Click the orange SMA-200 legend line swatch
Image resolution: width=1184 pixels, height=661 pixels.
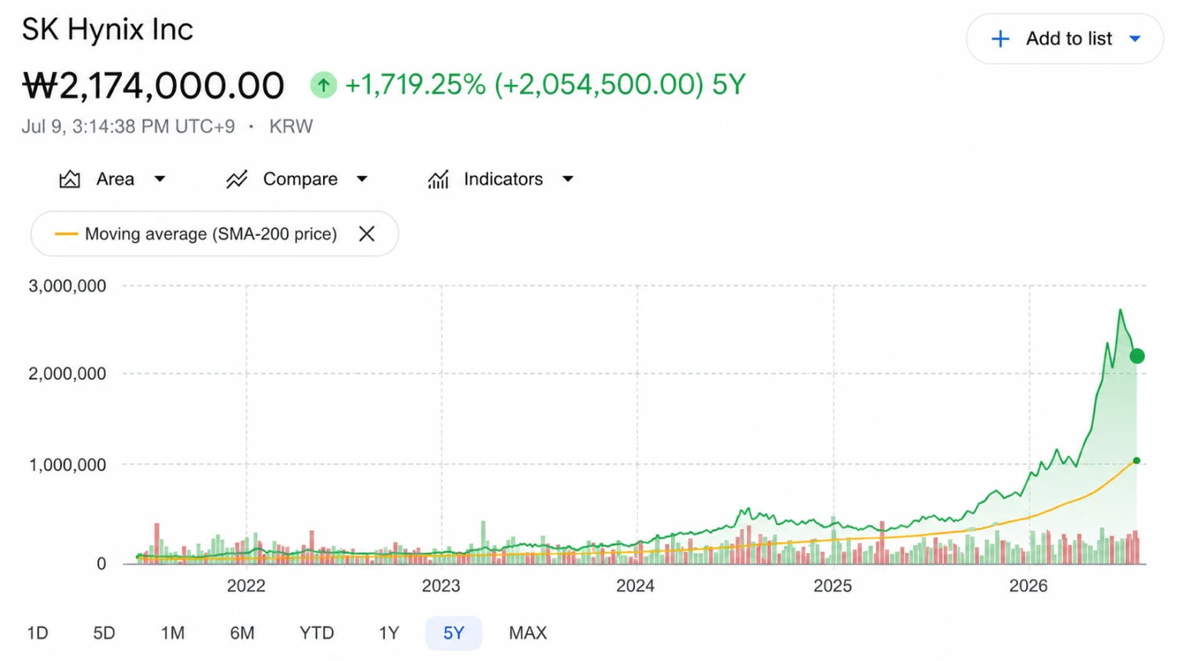66,234
